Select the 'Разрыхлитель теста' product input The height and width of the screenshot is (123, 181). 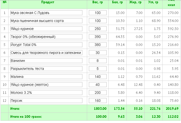46,69
